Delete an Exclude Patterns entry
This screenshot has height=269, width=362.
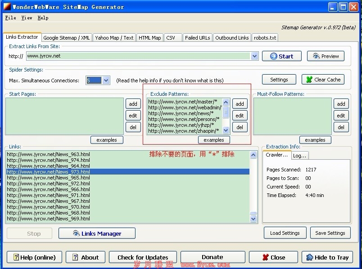point(240,127)
